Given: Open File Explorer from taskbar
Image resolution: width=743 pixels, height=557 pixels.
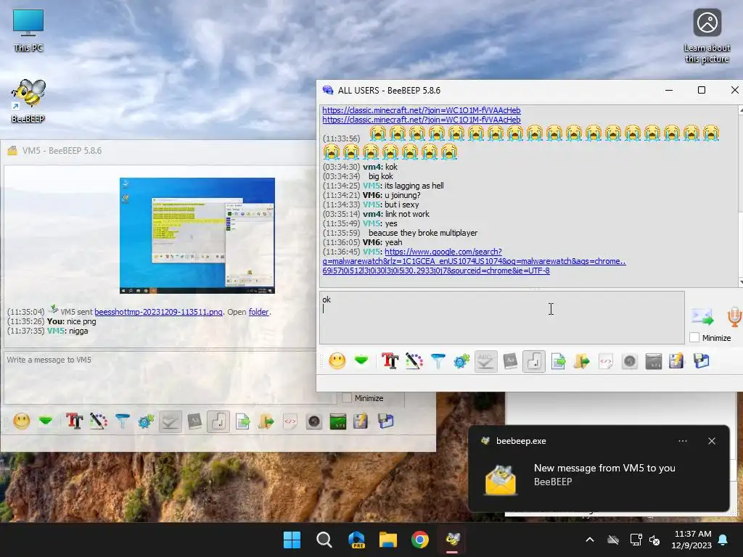Looking at the screenshot, I should 388,540.
